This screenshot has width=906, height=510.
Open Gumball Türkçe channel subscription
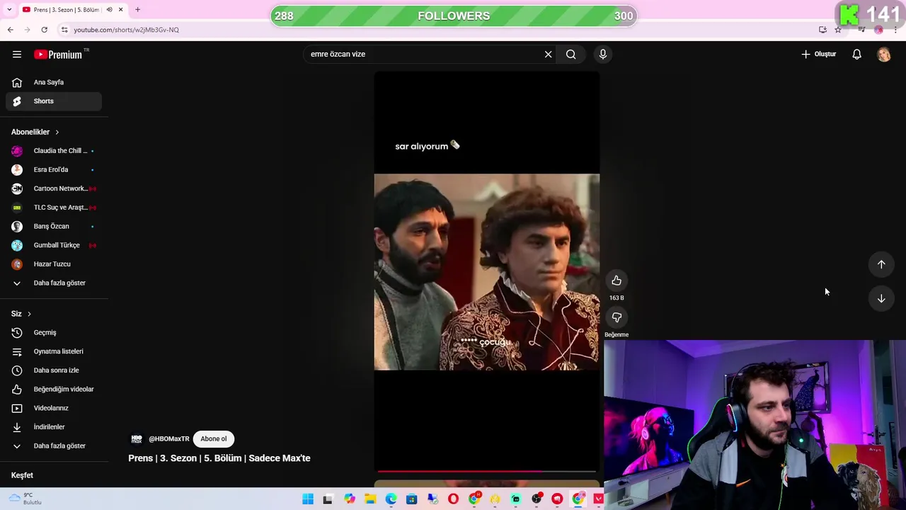click(54, 245)
